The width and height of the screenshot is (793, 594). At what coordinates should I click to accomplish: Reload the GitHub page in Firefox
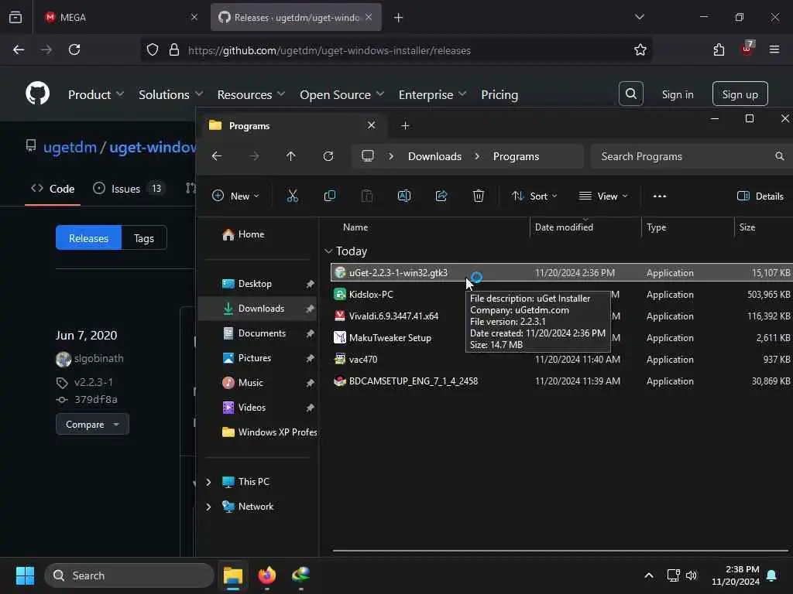coord(74,49)
